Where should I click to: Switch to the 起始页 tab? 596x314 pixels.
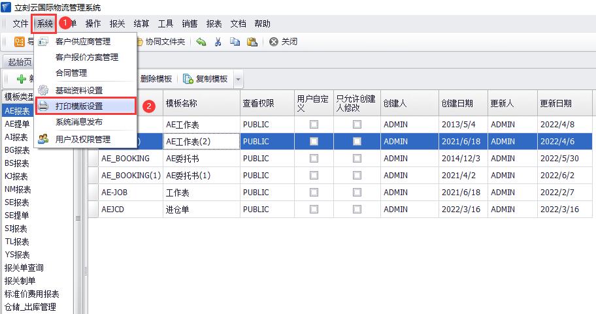click(19, 62)
